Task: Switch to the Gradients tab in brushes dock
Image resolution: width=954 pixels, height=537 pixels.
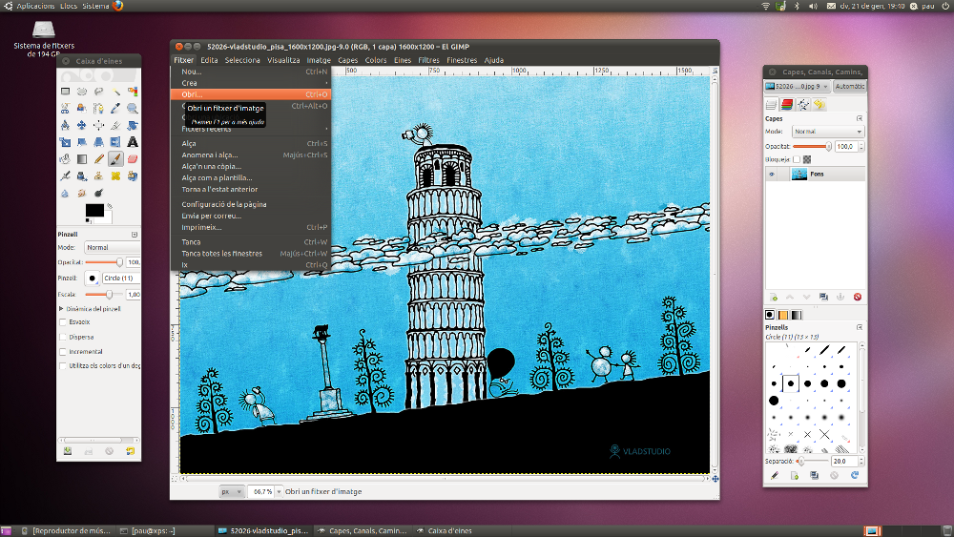Action: [x=797, y=315]
